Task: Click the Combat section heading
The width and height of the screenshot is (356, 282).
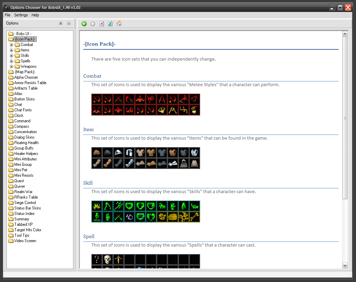Action: (x=92, y=76)
